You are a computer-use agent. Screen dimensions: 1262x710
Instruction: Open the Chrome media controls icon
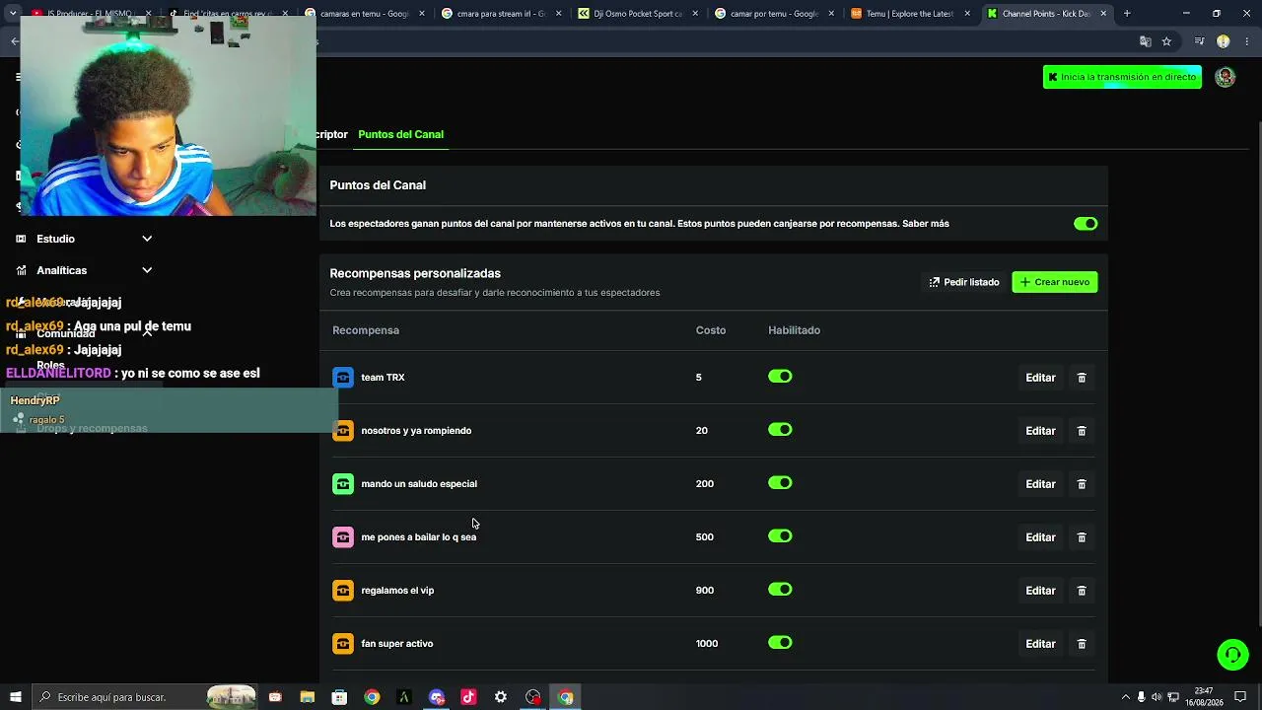point(1199,41)
